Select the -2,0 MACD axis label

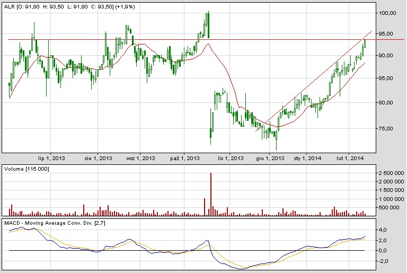click(x=382, y=261)
